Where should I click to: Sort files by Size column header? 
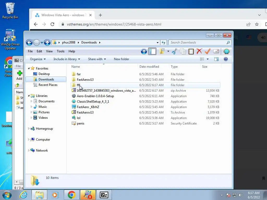[x=211, y=67]
